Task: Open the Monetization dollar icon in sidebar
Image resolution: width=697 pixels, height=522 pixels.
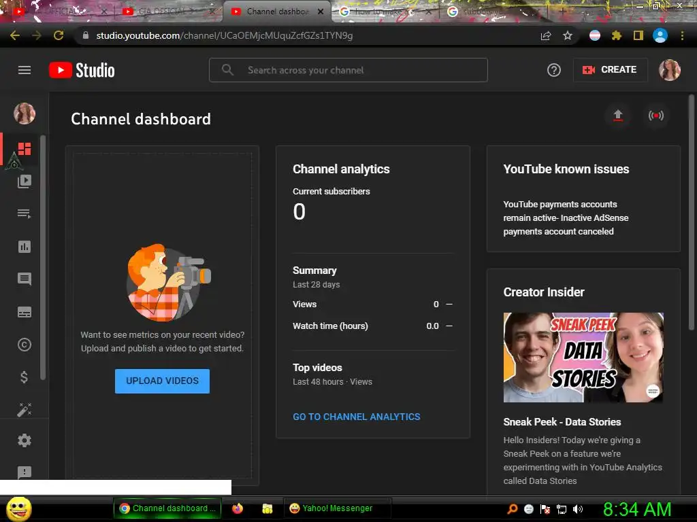Action: [25, 377]
